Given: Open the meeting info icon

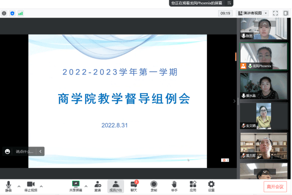Looking at the screenshot, I should [x=4, y=13].
